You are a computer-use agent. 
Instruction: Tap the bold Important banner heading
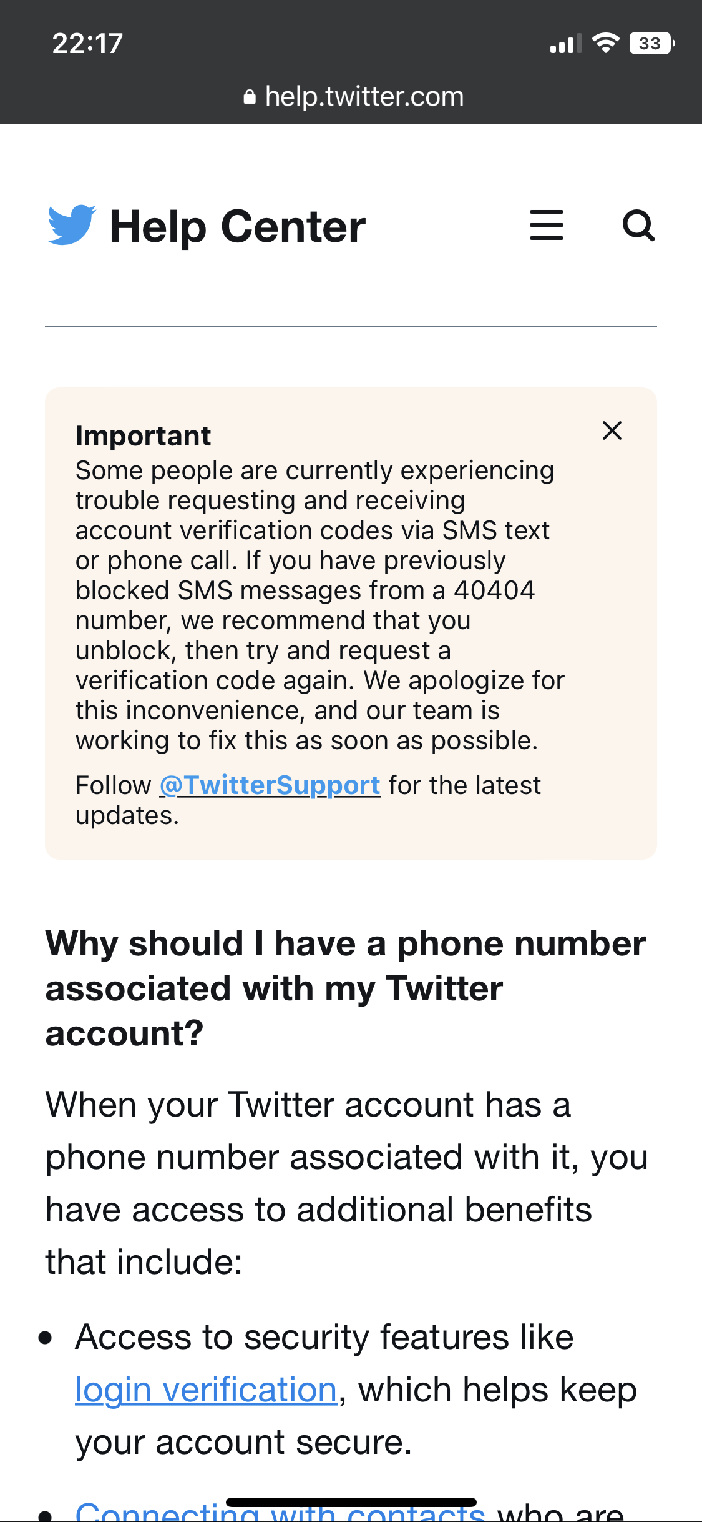143,436
